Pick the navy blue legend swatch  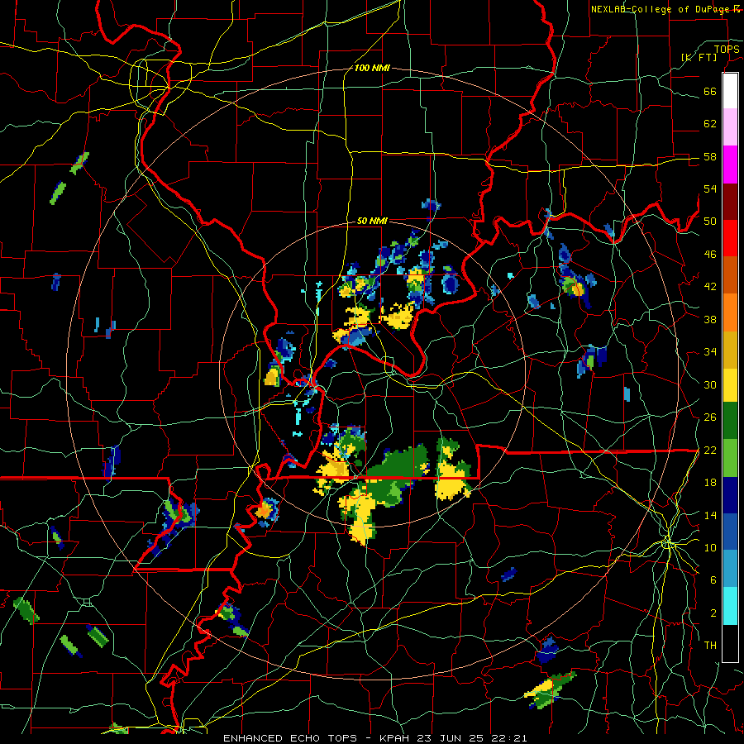(730, 495)
